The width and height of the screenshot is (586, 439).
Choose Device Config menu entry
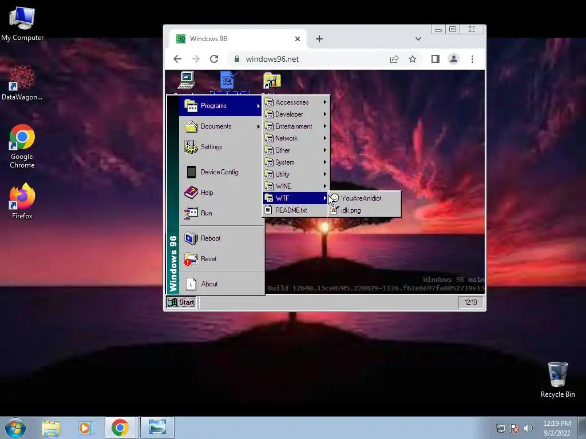(x=221, y=172)
